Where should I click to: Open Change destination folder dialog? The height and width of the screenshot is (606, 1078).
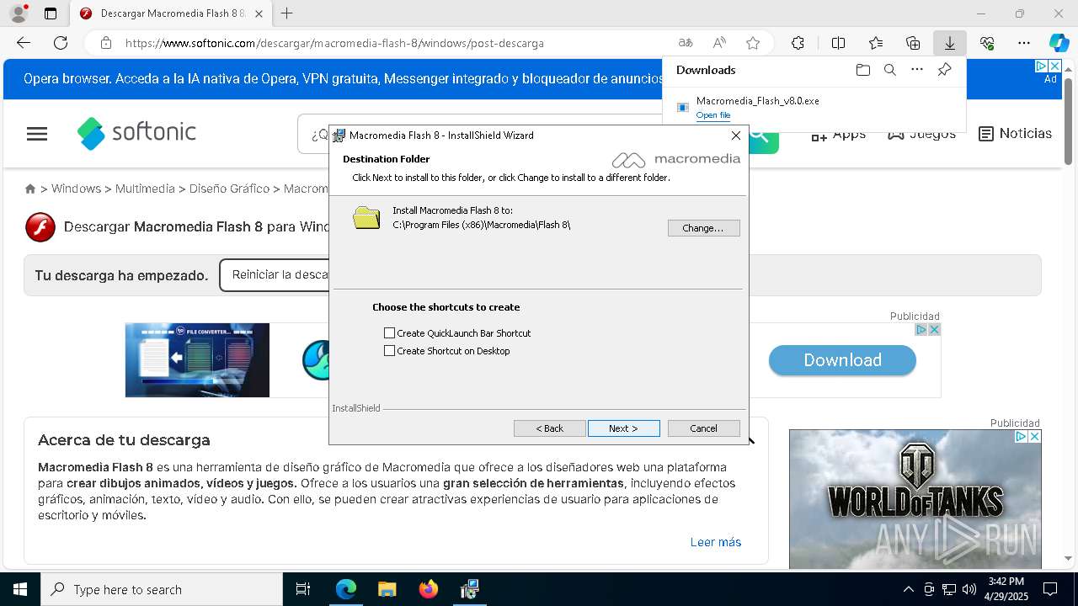[703, 228]
